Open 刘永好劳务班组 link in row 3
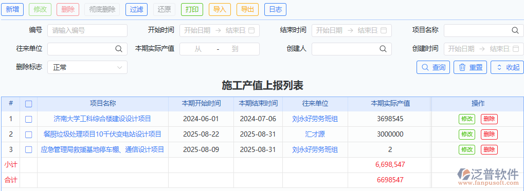Viewport: 524px width, 191px height. tap(315, 149)
